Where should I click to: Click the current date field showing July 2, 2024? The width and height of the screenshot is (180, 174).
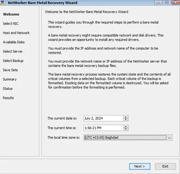103,118
